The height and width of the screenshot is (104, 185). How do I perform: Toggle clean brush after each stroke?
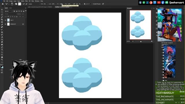click(x=26, y=4)
